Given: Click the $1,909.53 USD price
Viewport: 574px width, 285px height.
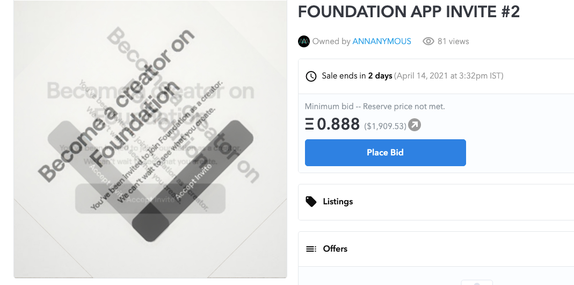Looking at the screenshot, I should [384, 126].
